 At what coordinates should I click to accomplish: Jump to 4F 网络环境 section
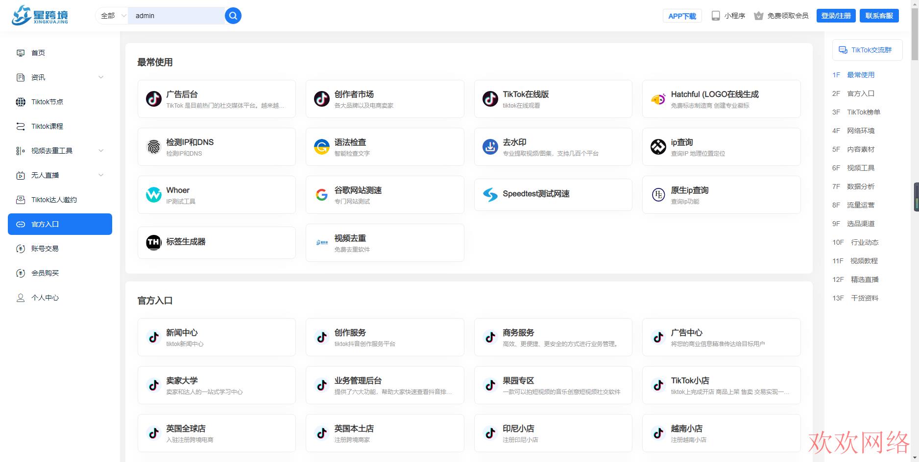pos(853,131)
